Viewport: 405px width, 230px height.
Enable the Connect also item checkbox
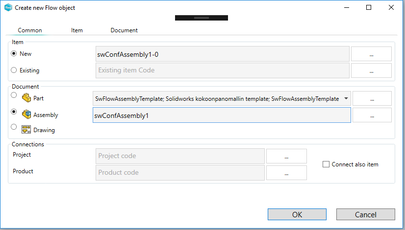tap(326, 164)
